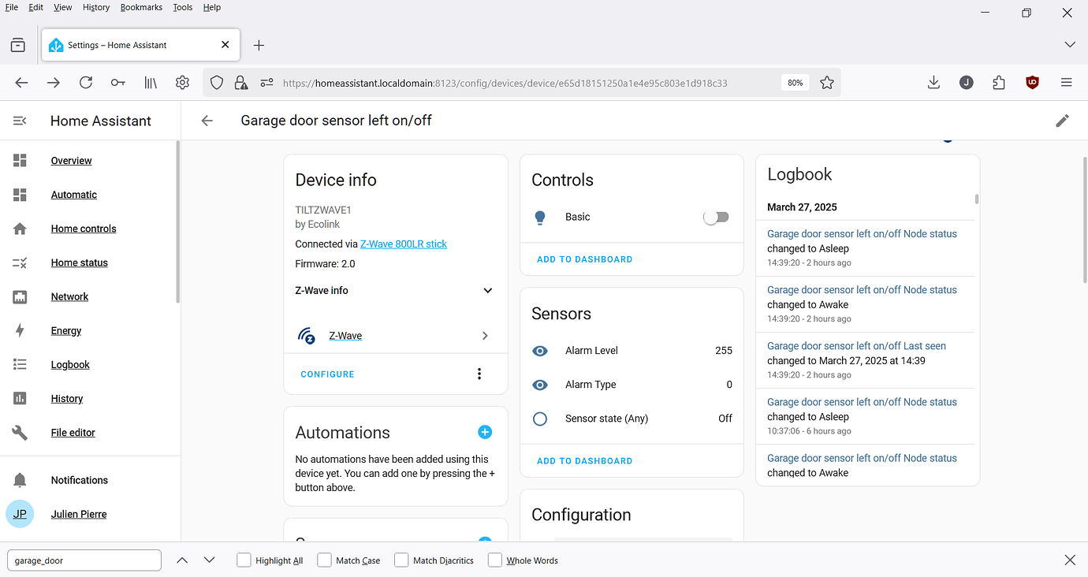
Task: Click the Home status checklist icon
Action: coord(20,262)
